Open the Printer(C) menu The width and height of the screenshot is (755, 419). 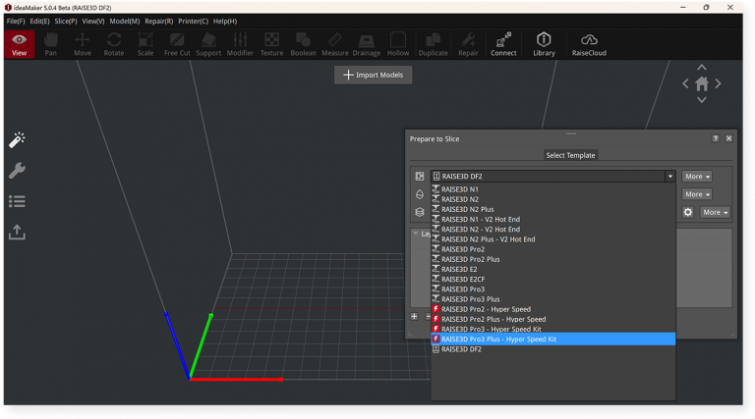[x=193, y=21]
